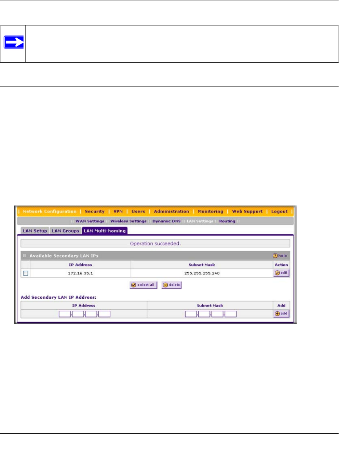339x458 pixels.
Task: Focus third octet of new Subnet Mask
Action: [218, 314]
